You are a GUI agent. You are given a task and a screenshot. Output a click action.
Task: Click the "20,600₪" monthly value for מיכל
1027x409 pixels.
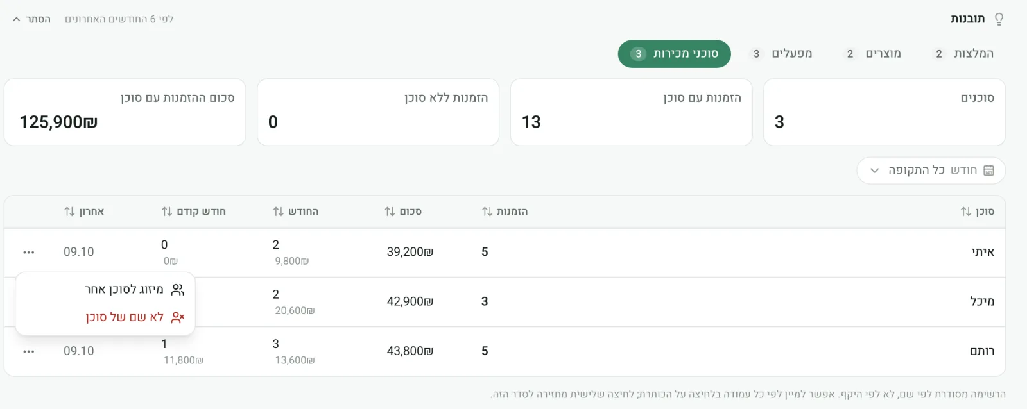point(295,311)
